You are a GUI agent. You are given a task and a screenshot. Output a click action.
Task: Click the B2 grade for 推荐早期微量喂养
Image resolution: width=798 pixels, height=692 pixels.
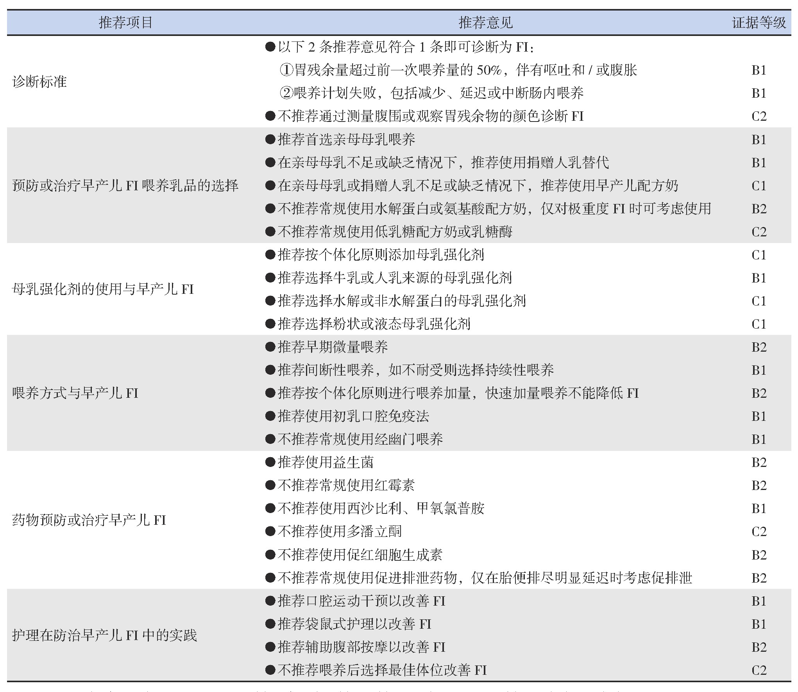(759, 347)
